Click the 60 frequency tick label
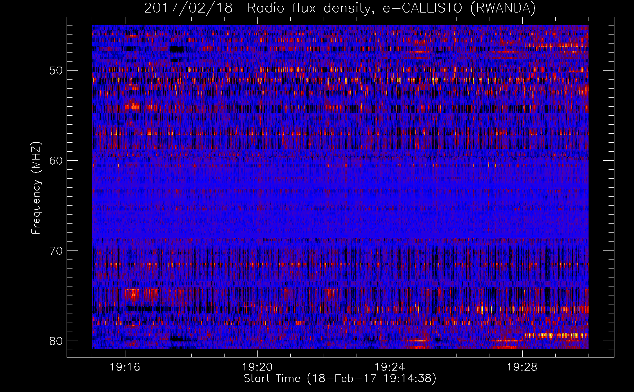634x392 pixels. tap(56, 160)
